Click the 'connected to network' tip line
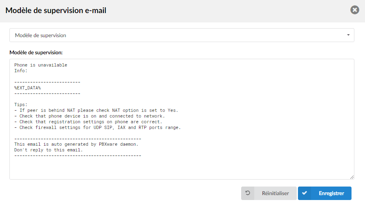Screen dimensions: 365x209 pyautogui.click(x=90, y=116)
